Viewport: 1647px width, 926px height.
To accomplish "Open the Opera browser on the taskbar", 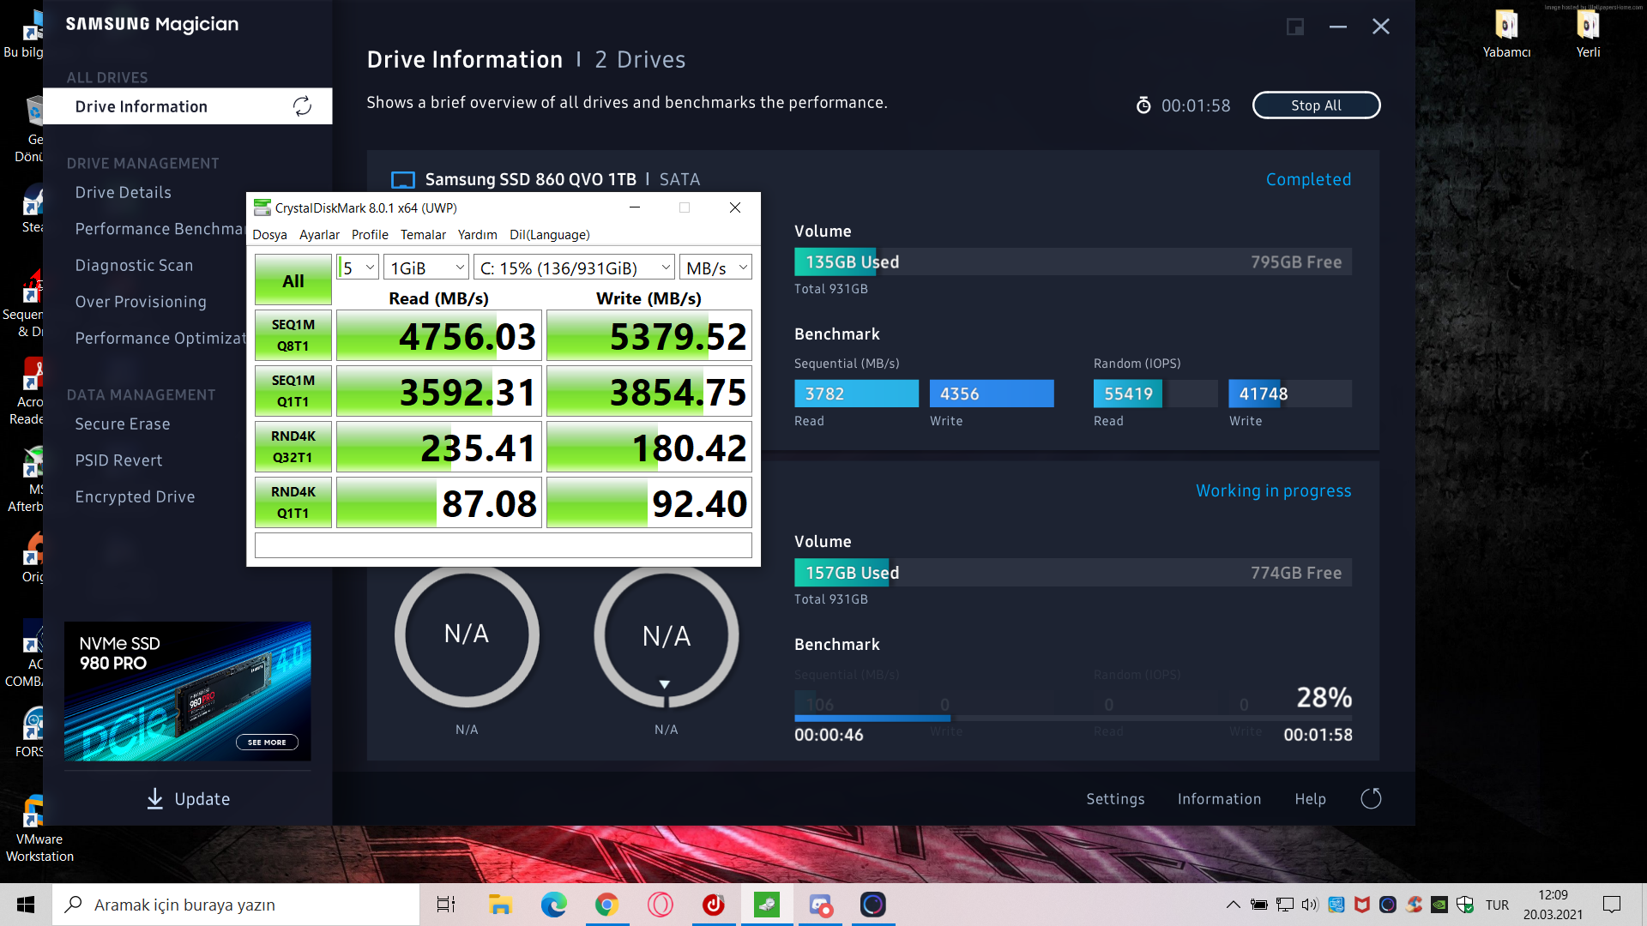I will 661,905.
